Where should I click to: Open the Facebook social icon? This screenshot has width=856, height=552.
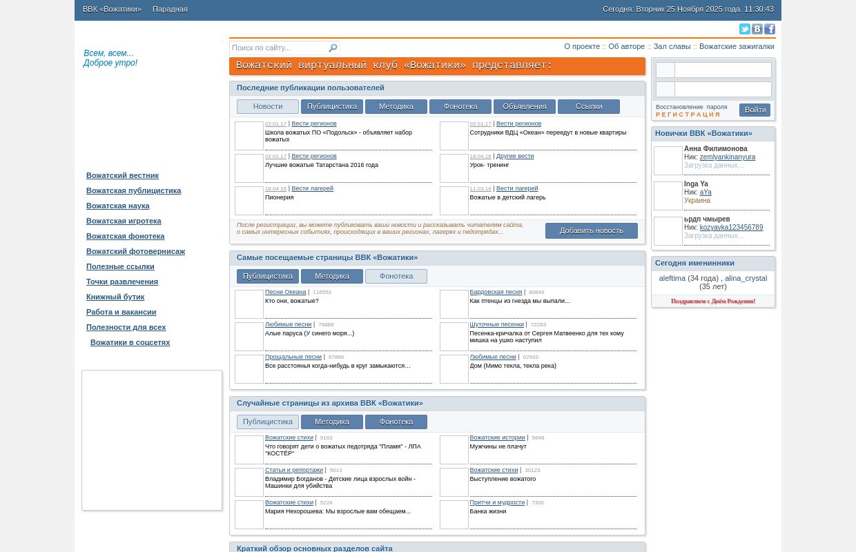coord(769,29)
